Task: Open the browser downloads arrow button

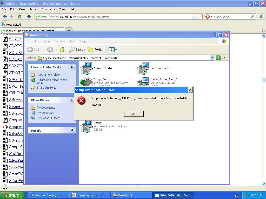Action: 261,17
